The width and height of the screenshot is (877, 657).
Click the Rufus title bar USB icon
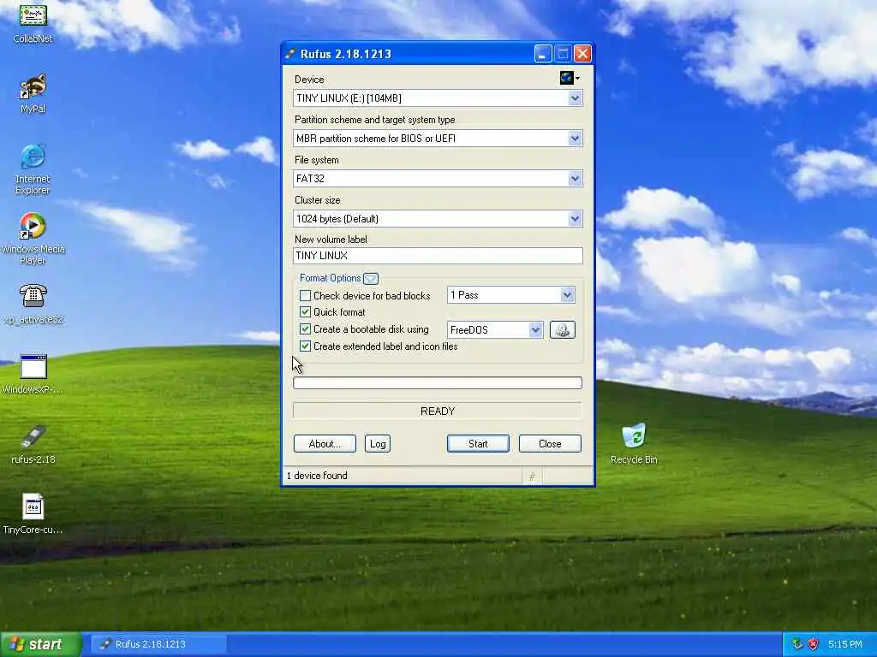coord(290,54)
